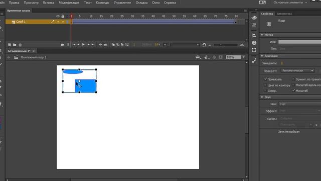Show all layers as outlines
The image size is (321, 181).
[67, 16]
